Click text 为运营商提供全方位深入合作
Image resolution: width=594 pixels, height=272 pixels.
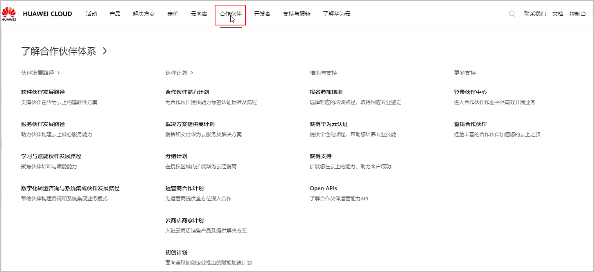click(x=198, y=198)
